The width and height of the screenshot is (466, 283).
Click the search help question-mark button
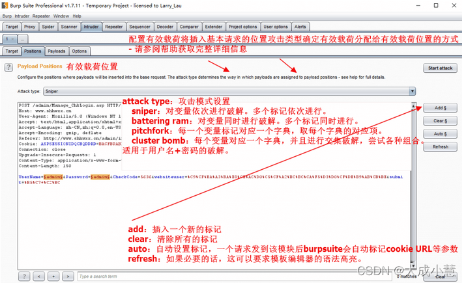tap(24, 276)
